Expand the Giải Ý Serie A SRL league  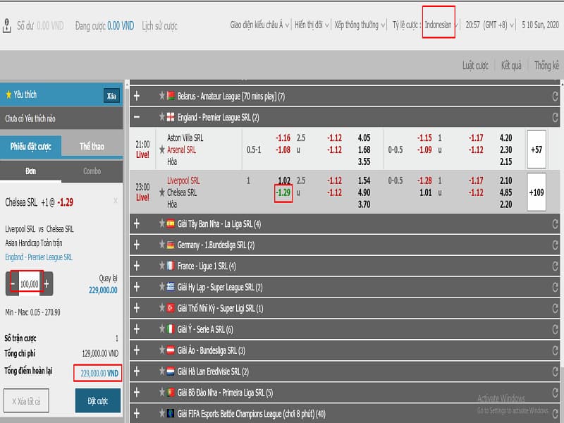coord(137,329)
